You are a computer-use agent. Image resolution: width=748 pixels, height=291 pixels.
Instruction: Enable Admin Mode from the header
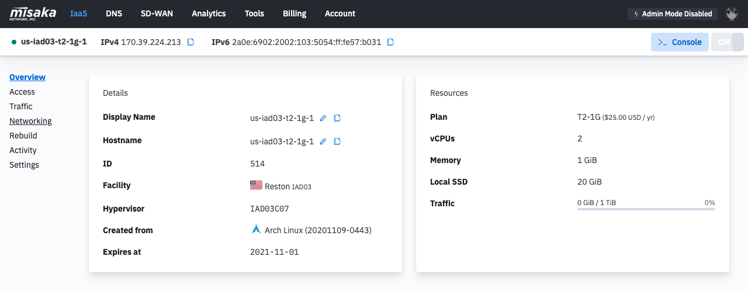673,13
